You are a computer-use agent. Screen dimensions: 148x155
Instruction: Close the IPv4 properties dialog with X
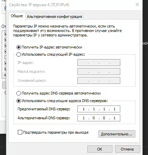coord(137,4)
